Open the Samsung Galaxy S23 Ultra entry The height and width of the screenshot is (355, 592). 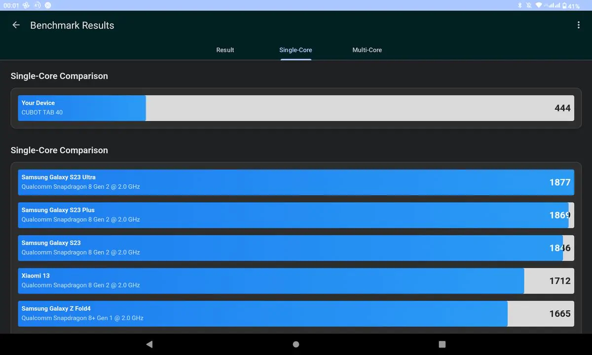pyautogui.click(x=296, y=182)
